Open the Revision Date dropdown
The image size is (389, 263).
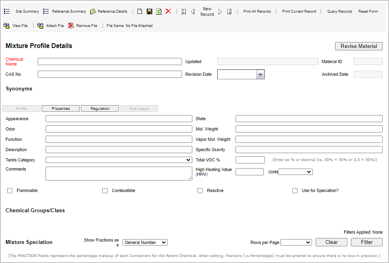point(260,74)
